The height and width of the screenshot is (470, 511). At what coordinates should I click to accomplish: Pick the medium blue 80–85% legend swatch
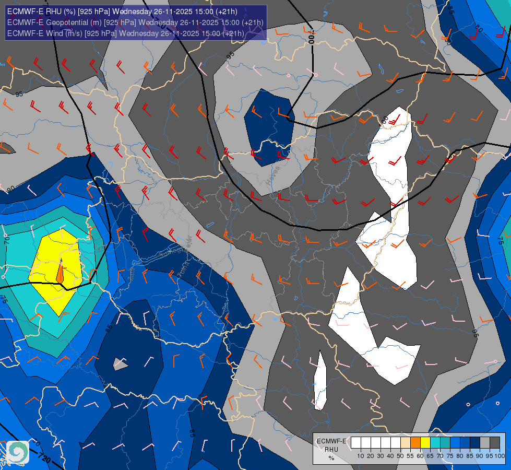465,443
